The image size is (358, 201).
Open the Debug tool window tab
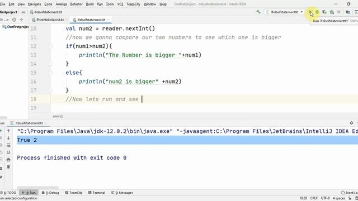(50, 193)
